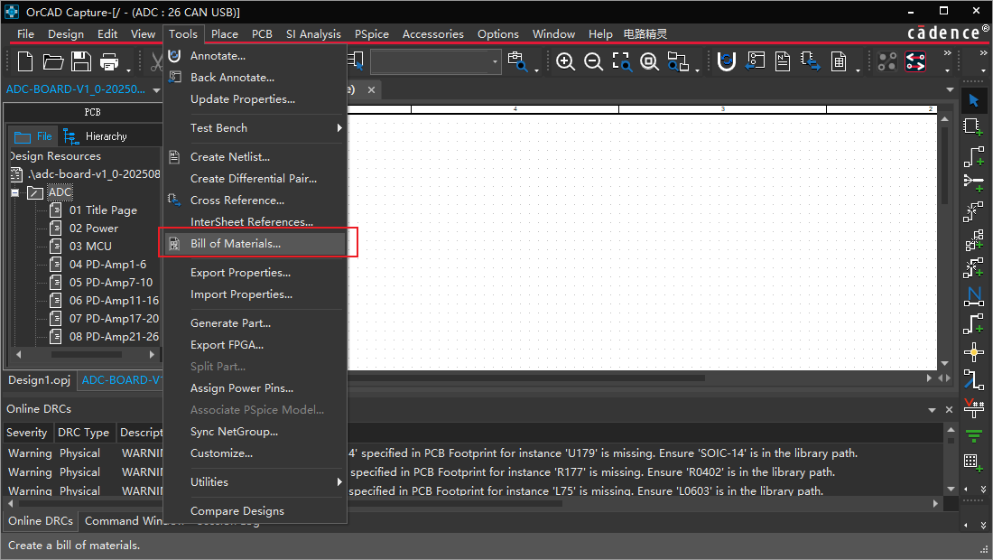Click the Zoom Out magnifier icon
Image resolution: width=993 pixels, height=560 pixels.
(x=593, y=61)
